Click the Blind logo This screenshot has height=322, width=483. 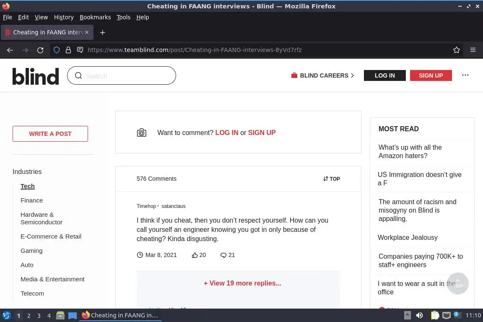coord(35,76)
